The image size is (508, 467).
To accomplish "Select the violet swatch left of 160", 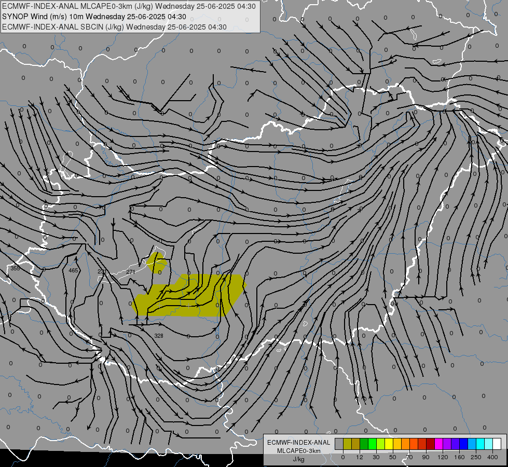I will (456, 444).
